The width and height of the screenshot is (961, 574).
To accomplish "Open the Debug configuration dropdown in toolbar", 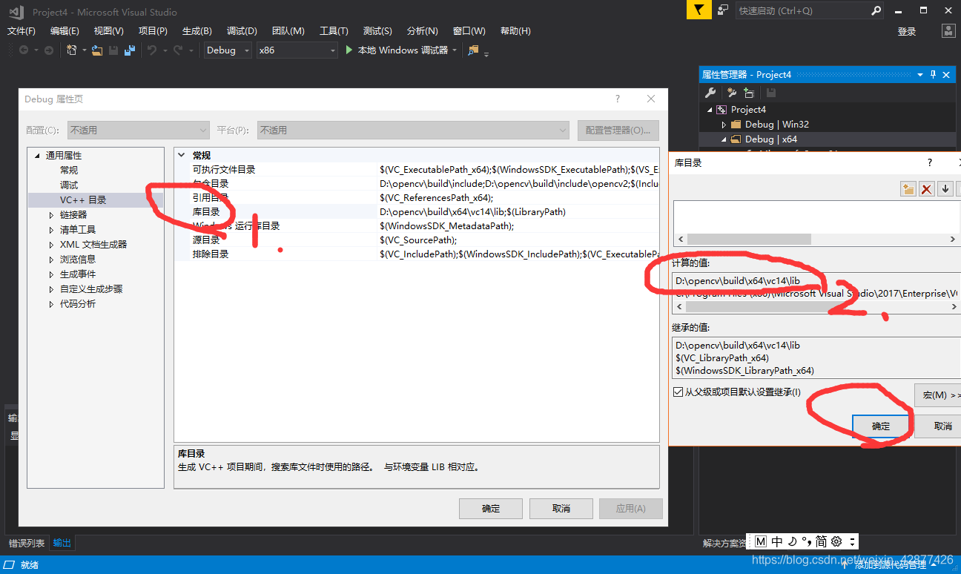I will (x=228, y=50).
